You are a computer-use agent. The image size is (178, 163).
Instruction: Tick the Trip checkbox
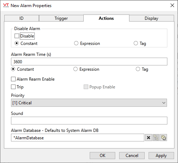[x=13, y=87]
